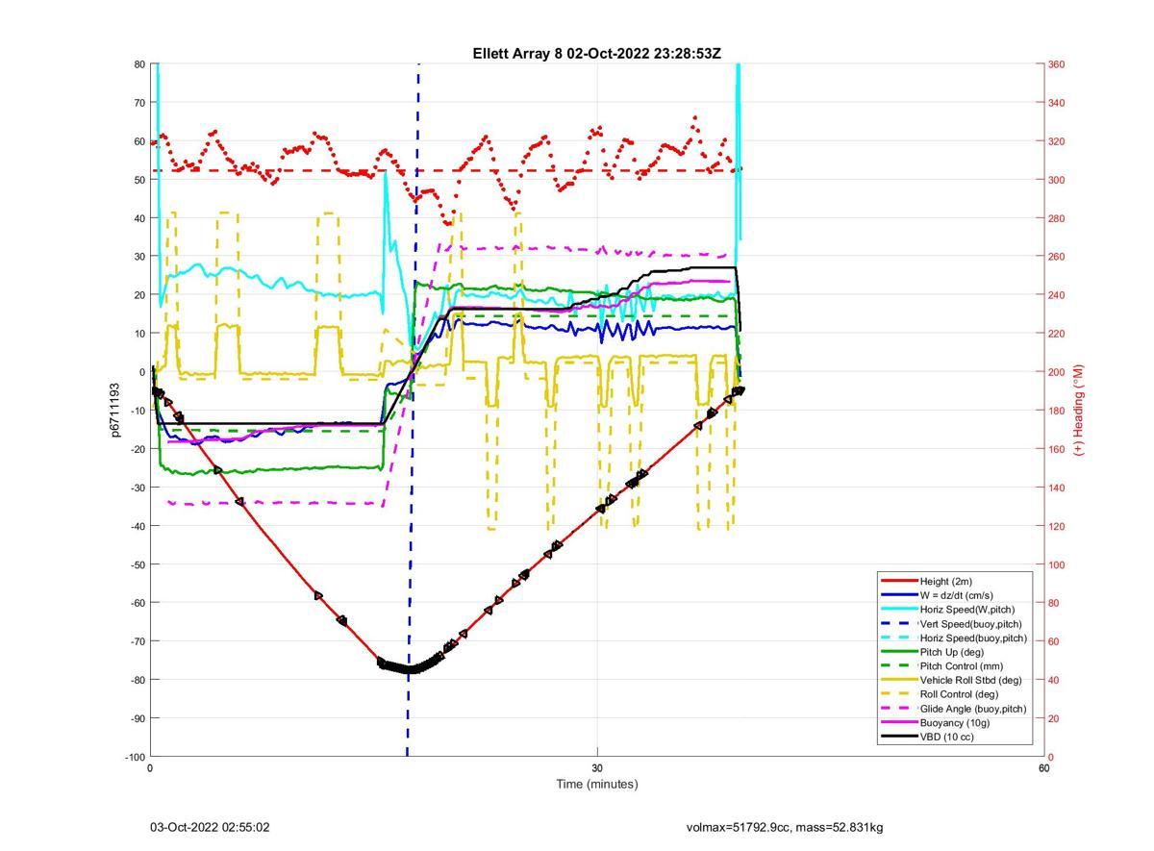The height and width of the screenshot is (851, 1154).
Task: Select the 'Time (minutes)' x-axis label
Action: 596,784
